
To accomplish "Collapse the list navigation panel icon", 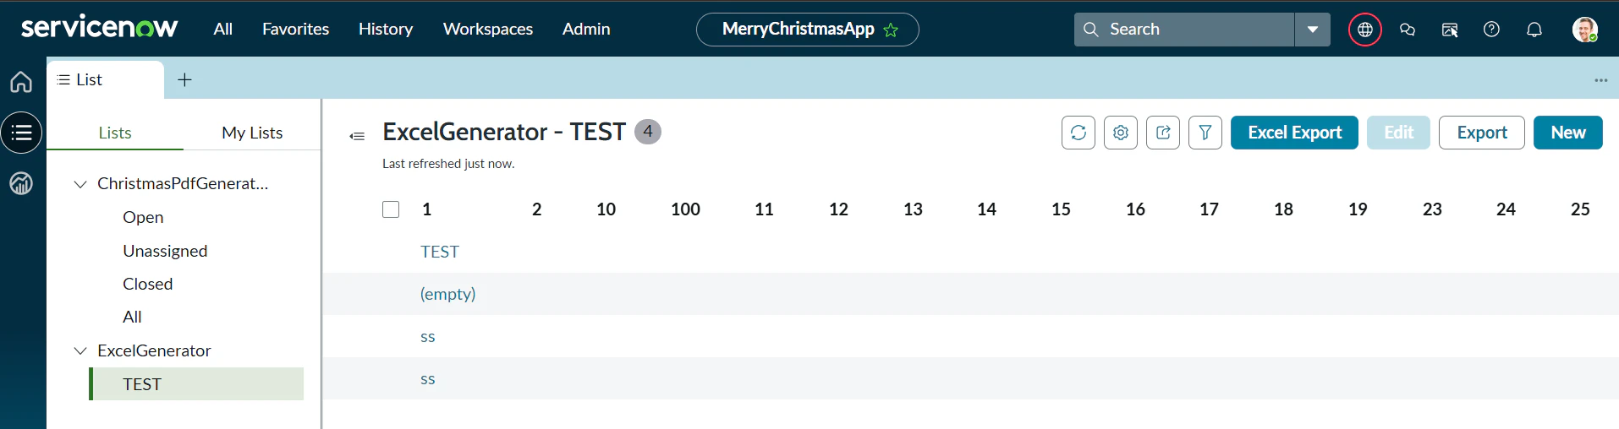I will 358,136.
